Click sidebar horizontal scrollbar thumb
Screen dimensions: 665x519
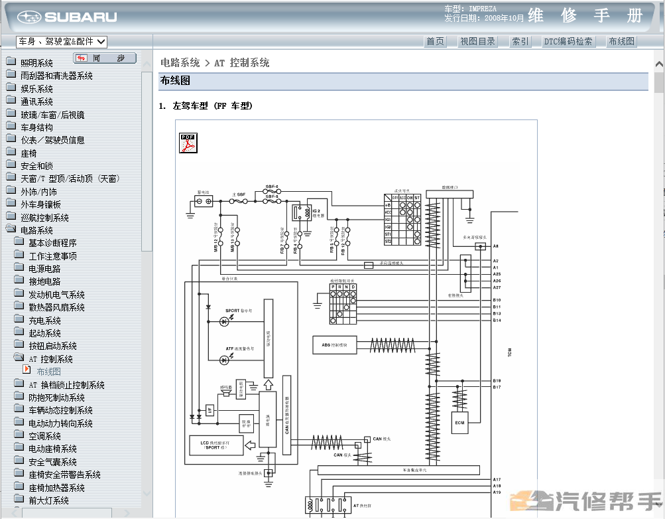66,513
